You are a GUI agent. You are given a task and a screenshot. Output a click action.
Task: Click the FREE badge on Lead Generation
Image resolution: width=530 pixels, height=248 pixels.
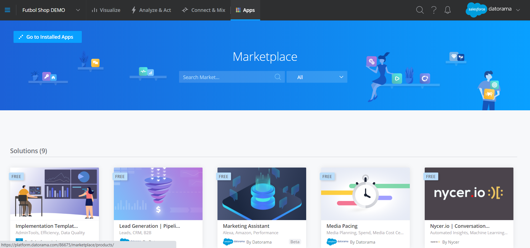pyautogui.click(x=120, y=176)
